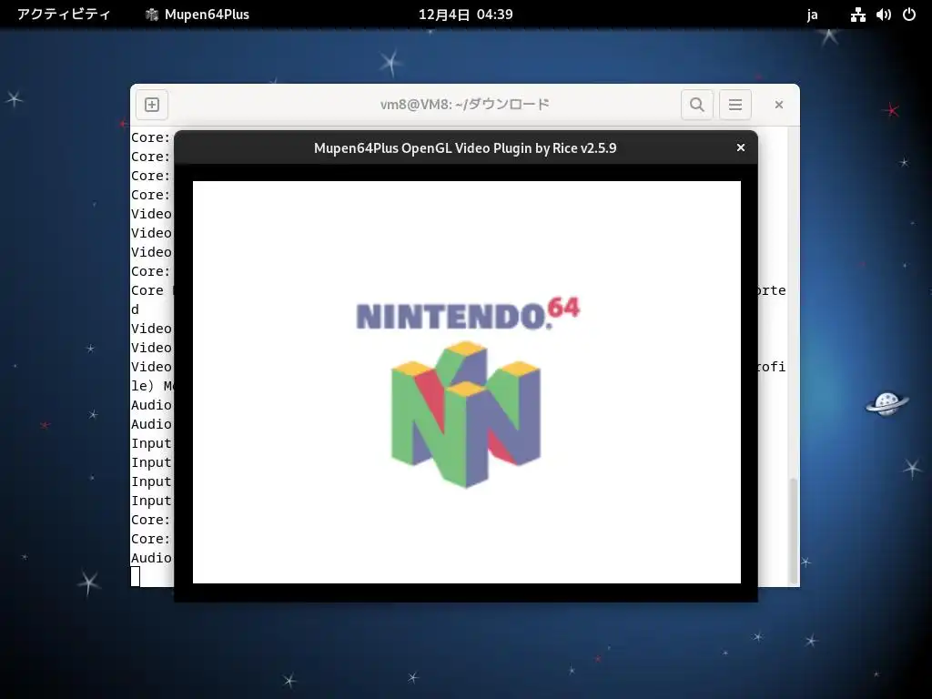Close the Mupen64Plus OpenGL video window

(x=741, y=147)
